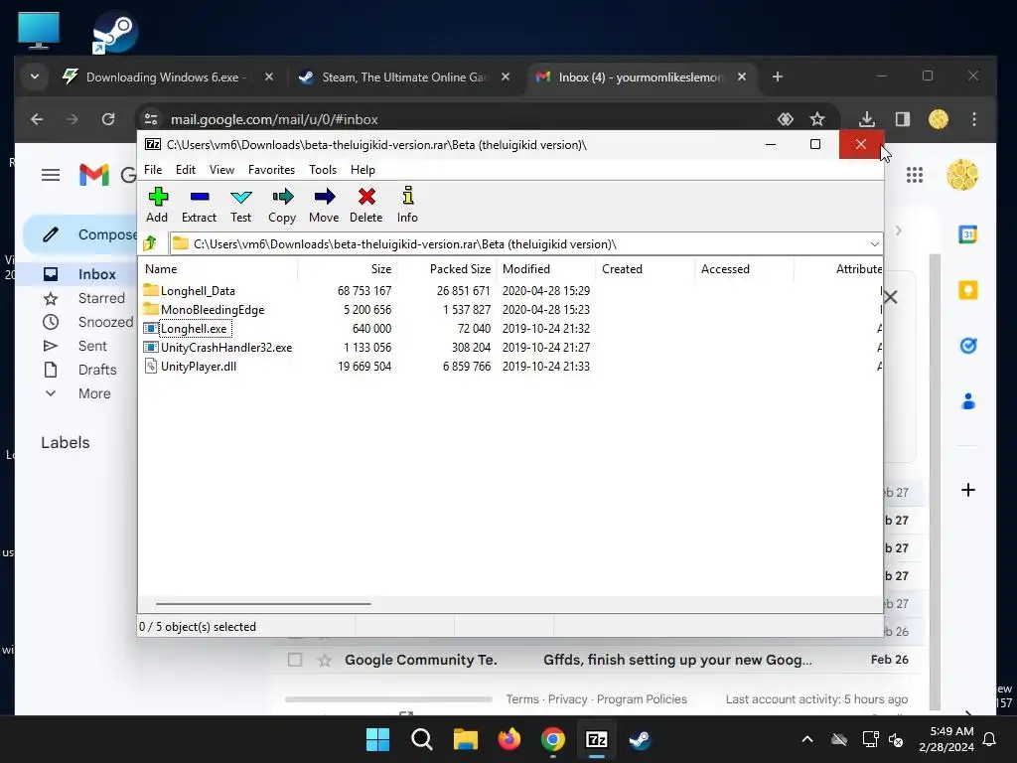Open the Edit menu
This screenshot has width=1017, height=763.
186,169
